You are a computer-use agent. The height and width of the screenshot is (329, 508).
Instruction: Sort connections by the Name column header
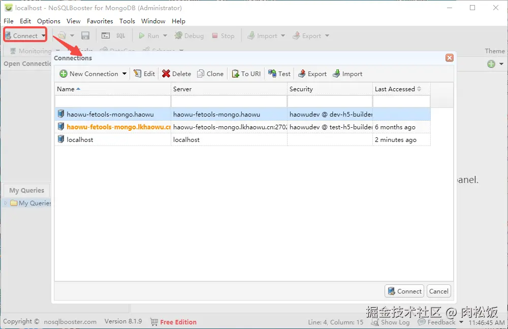[x=113, y=89]
